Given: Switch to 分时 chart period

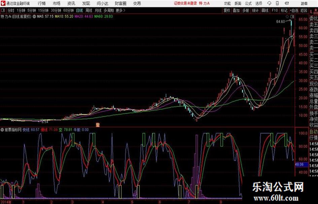Looking at the screenshot, I should [x=11, y=10].
